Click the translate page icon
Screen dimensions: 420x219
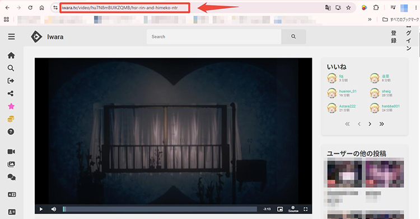coord(328,8)
